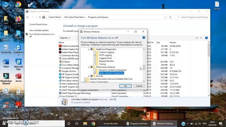Image resolution: width=226 pixels, height=127 pixels.
Task: Go back using the back arrow in Programs and Features
Action: (28, 17)
